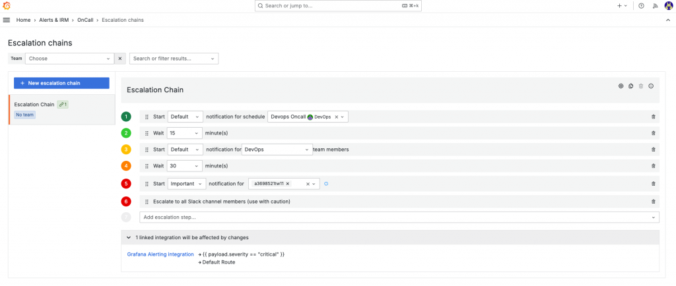676x286 pixels.
Task: Delete the Important notification step
Action: pos(653,184)
